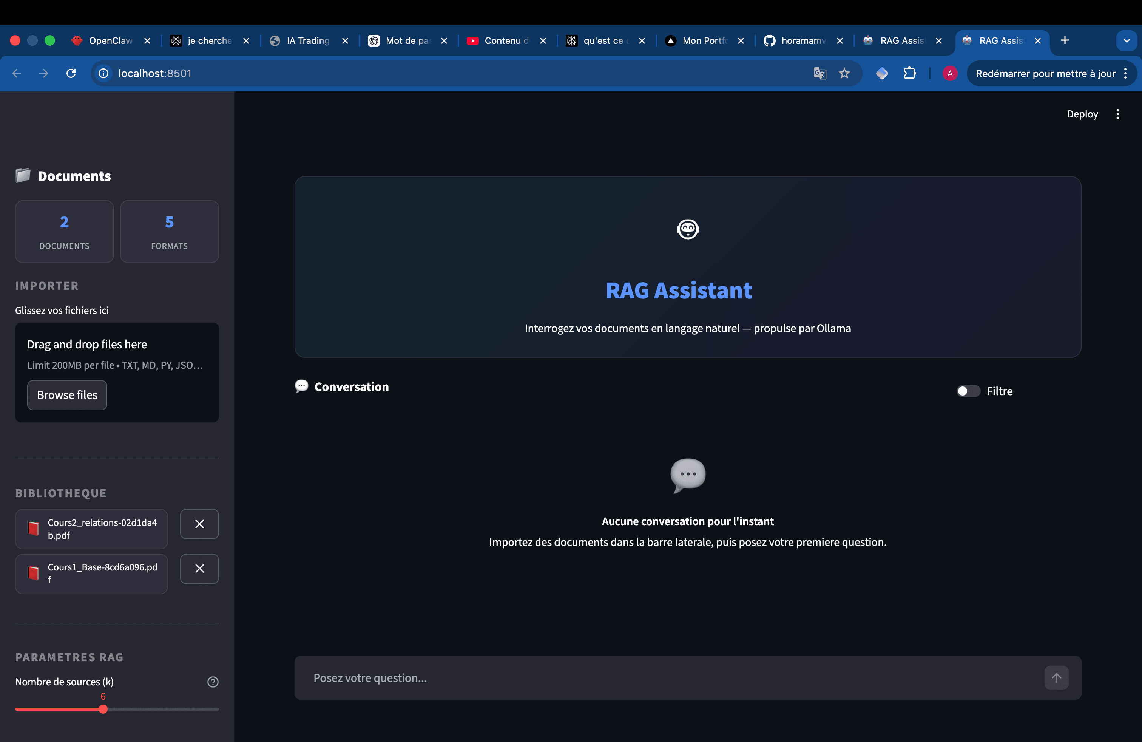This screenshot has width=1142, height=742.
Task: Open the browser extensions puzzle icon
Action: [910, 73]
